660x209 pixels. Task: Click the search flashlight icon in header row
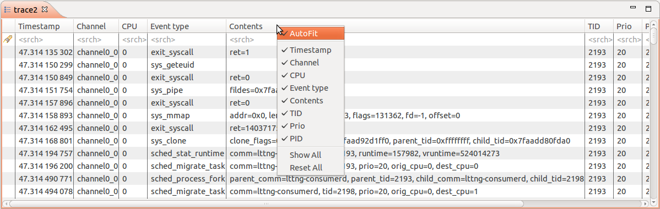coord(7,39)
